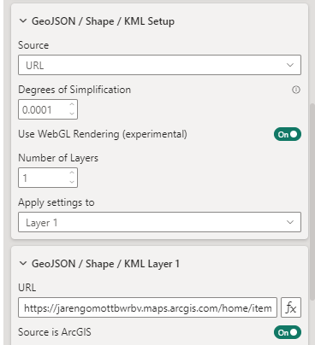
Task: Click the format pane vertical scrollbar
Action: point(312,199)
